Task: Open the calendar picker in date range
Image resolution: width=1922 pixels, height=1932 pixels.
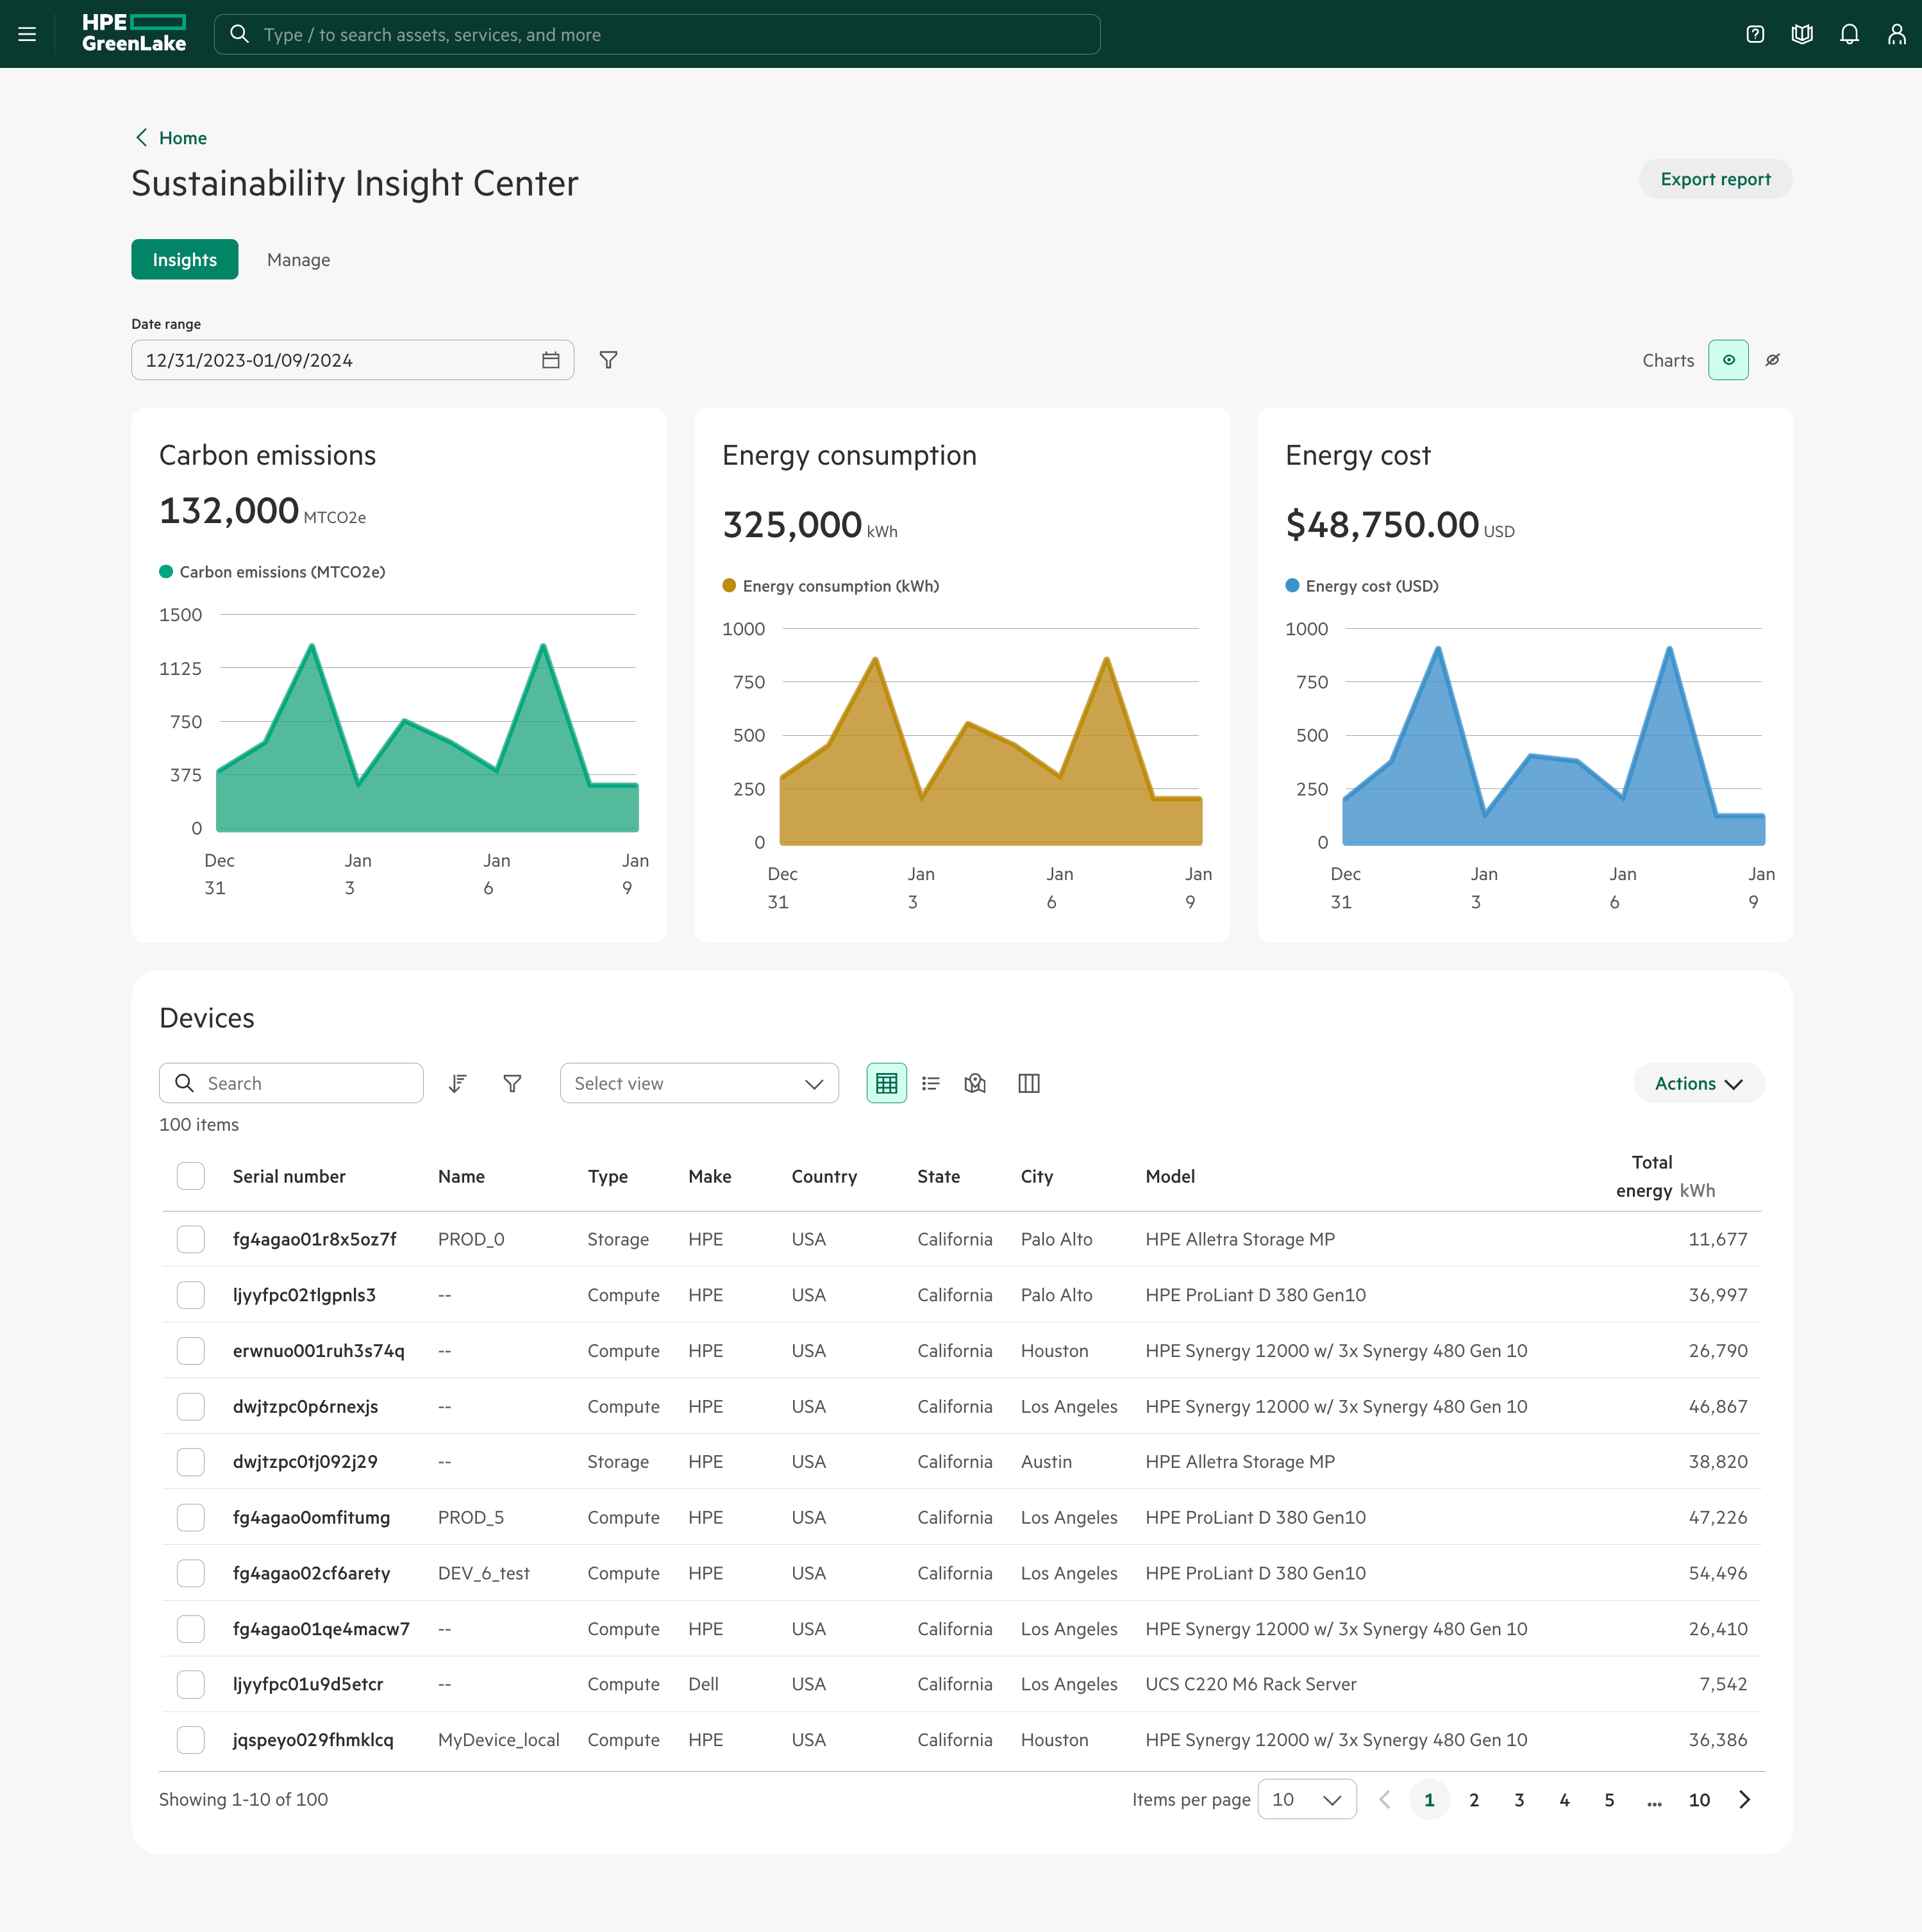Action: click(x=551, y=360)
